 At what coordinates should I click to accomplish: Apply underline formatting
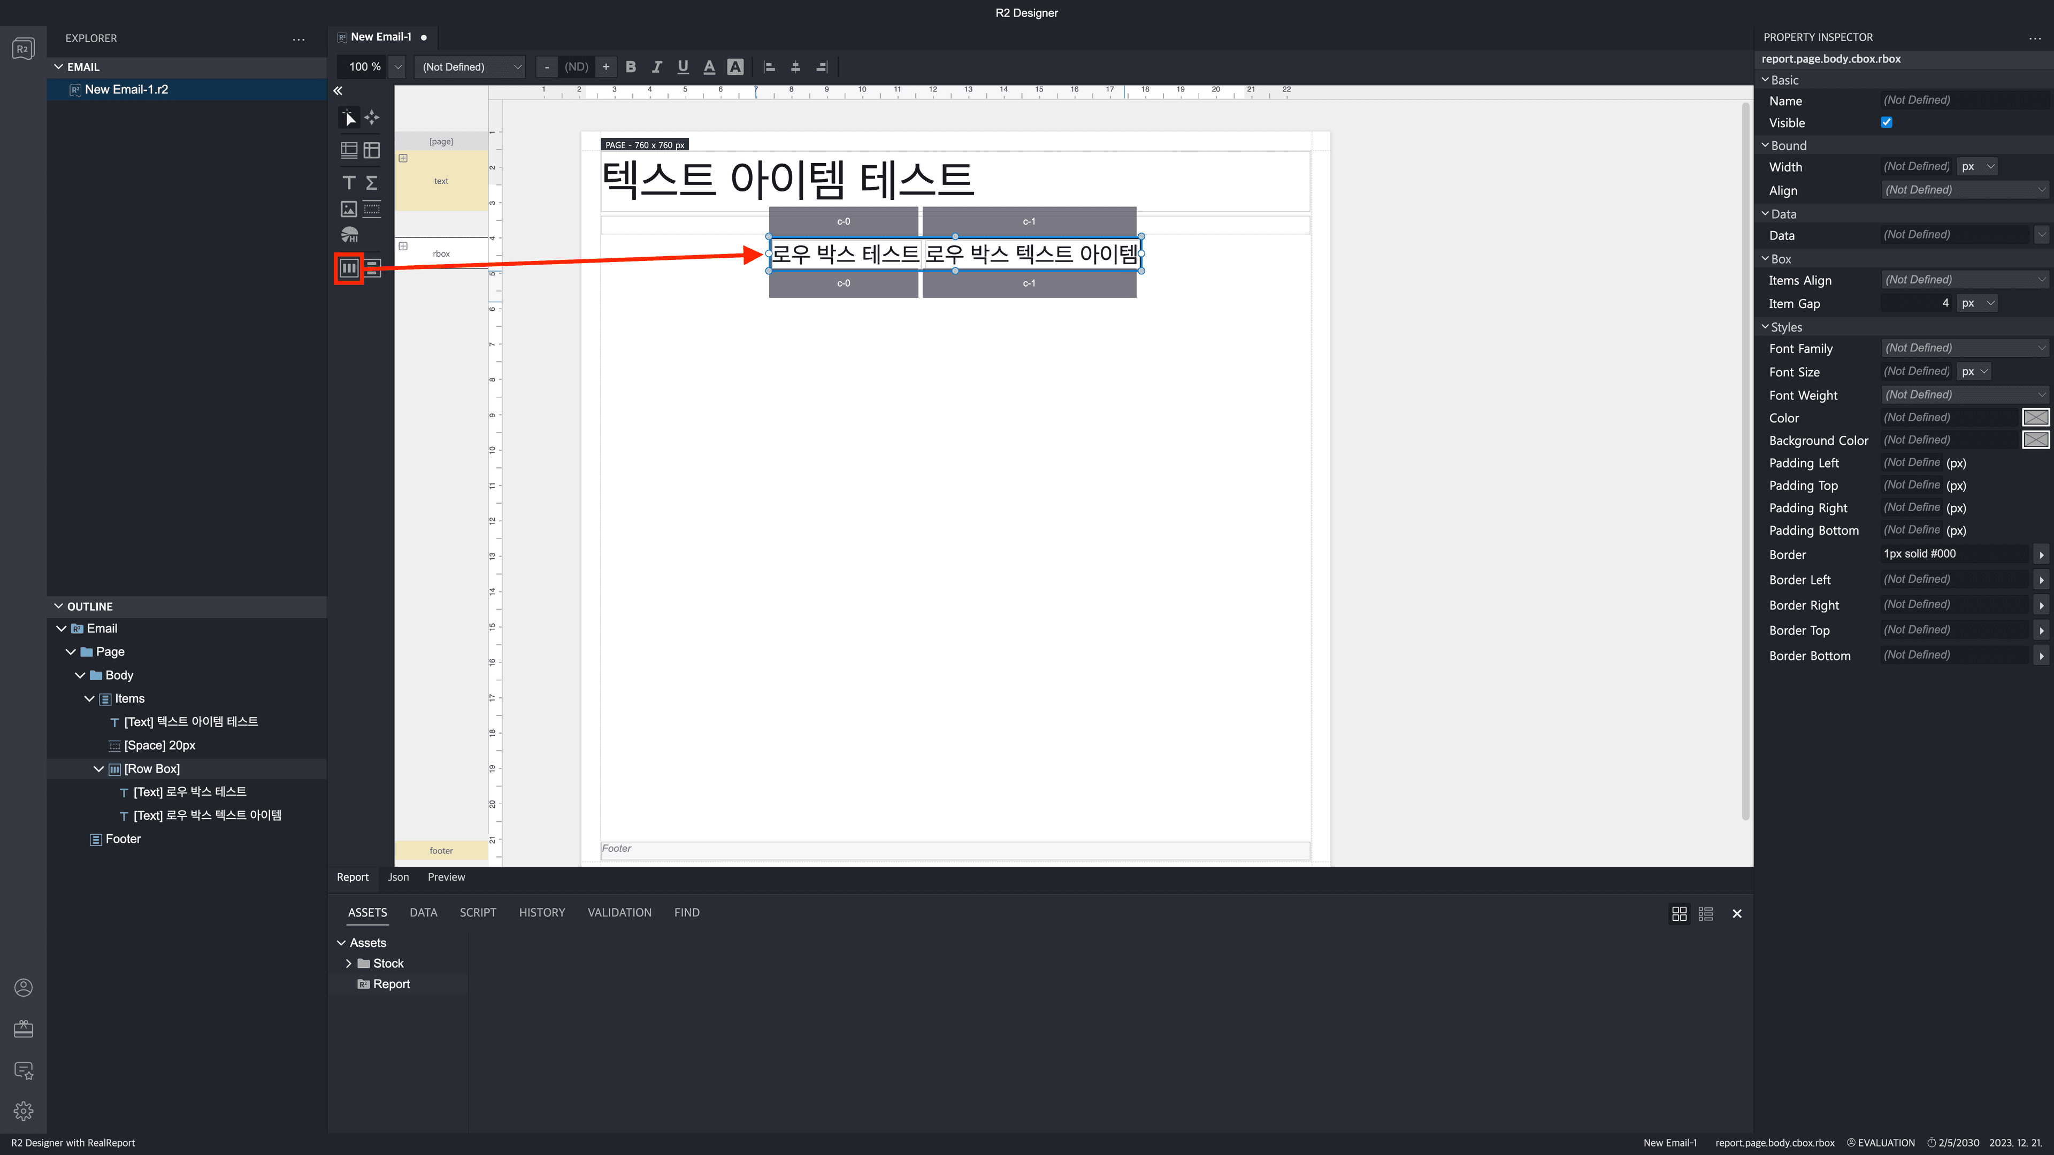point(684,67)
